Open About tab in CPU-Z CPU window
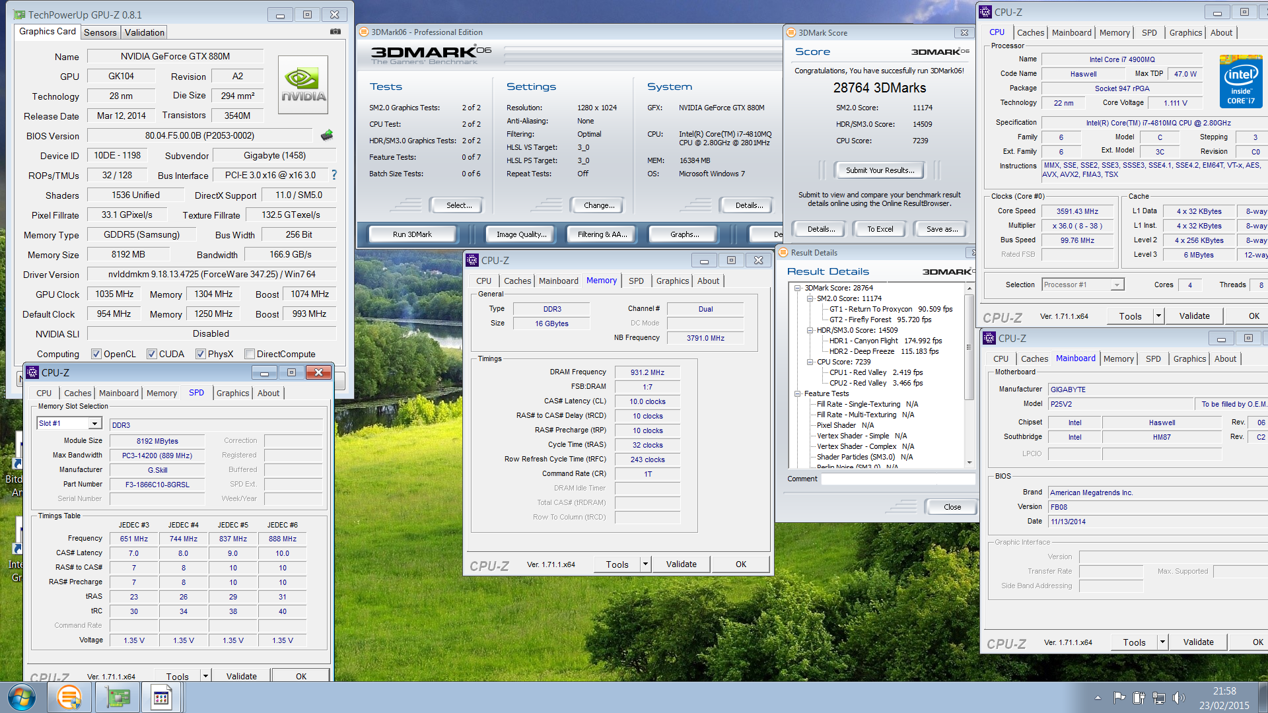 pyautogui.click(x=1221, y=32)
